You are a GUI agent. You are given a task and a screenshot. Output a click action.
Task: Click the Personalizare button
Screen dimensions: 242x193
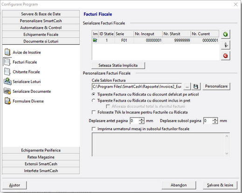pyautogui.click(x=216, y=86)
